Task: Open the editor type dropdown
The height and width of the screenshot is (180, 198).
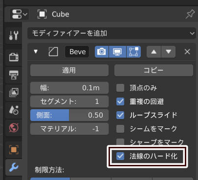Action: [19, 14]
